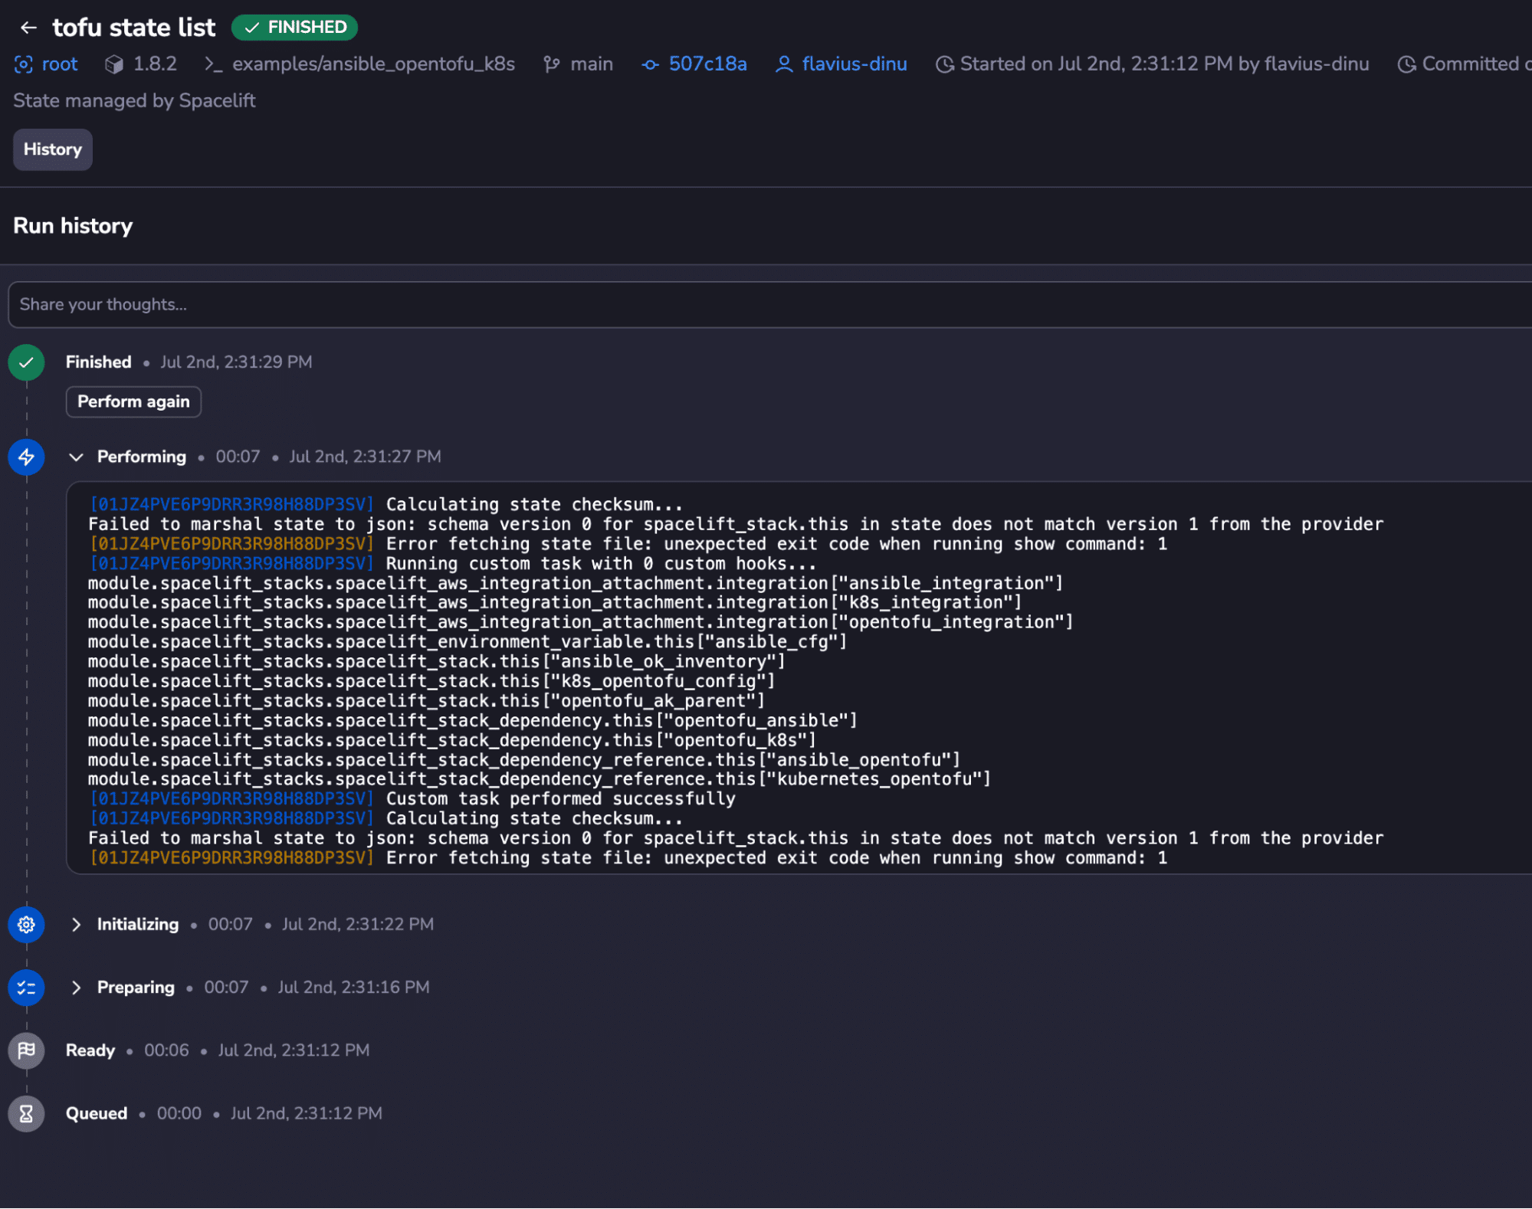The height and width of the screenshot is (1209, 1532).
Task: Select the History tab
Action: [x=53, y=149]
